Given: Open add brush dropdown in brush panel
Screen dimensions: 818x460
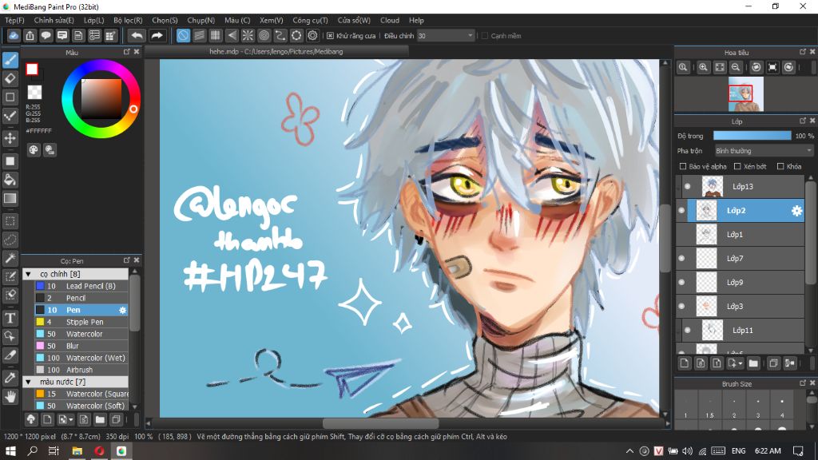Looking at the screenshot, I should point(70,420).
